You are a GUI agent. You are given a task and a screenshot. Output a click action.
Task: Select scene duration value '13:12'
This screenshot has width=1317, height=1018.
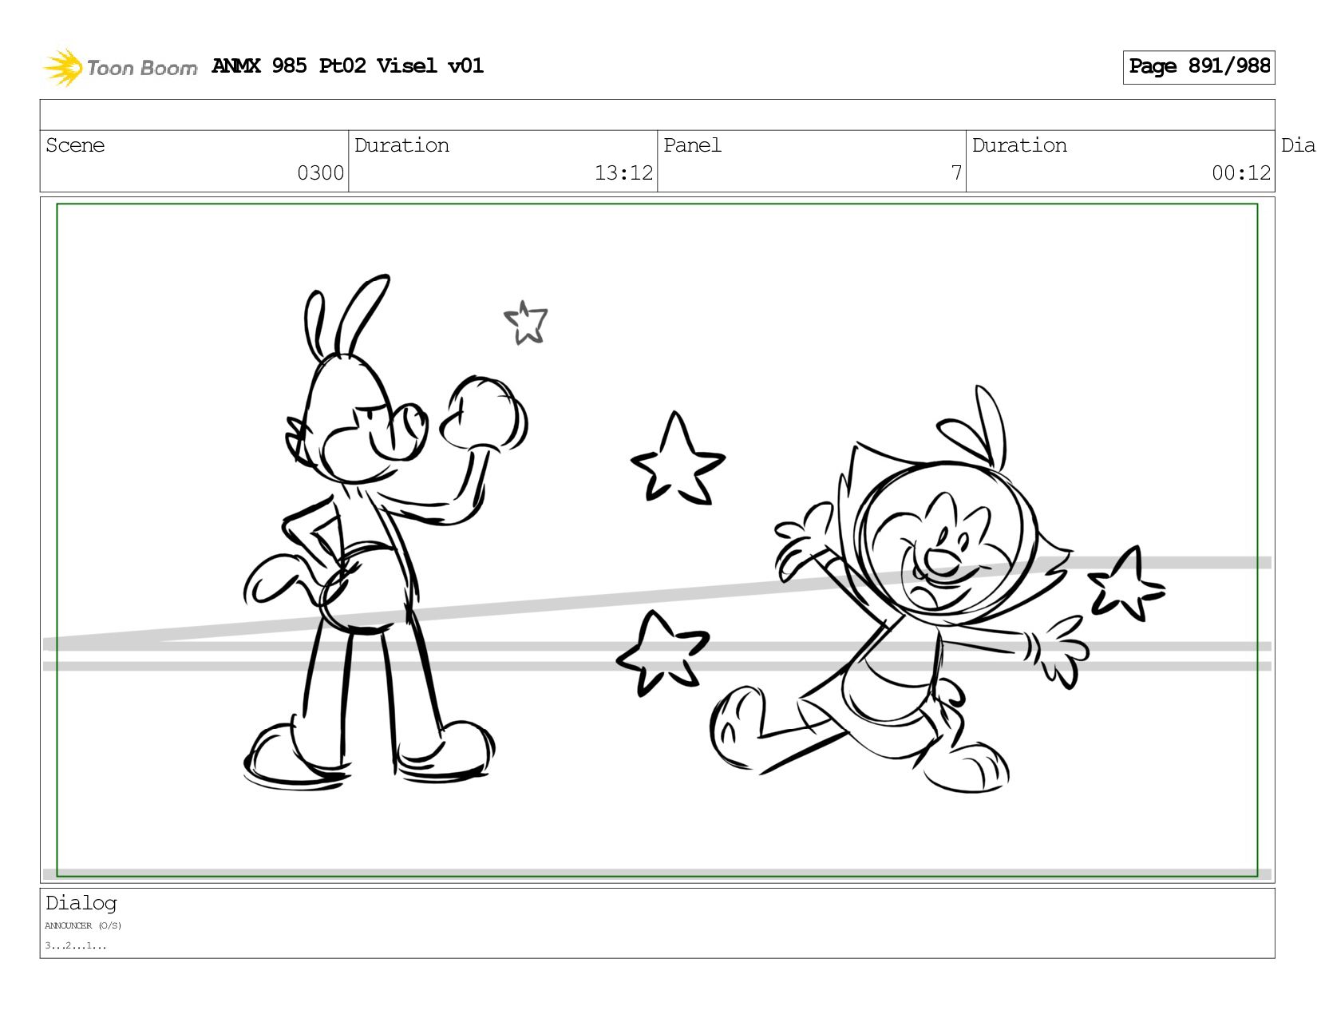point(623,173)
